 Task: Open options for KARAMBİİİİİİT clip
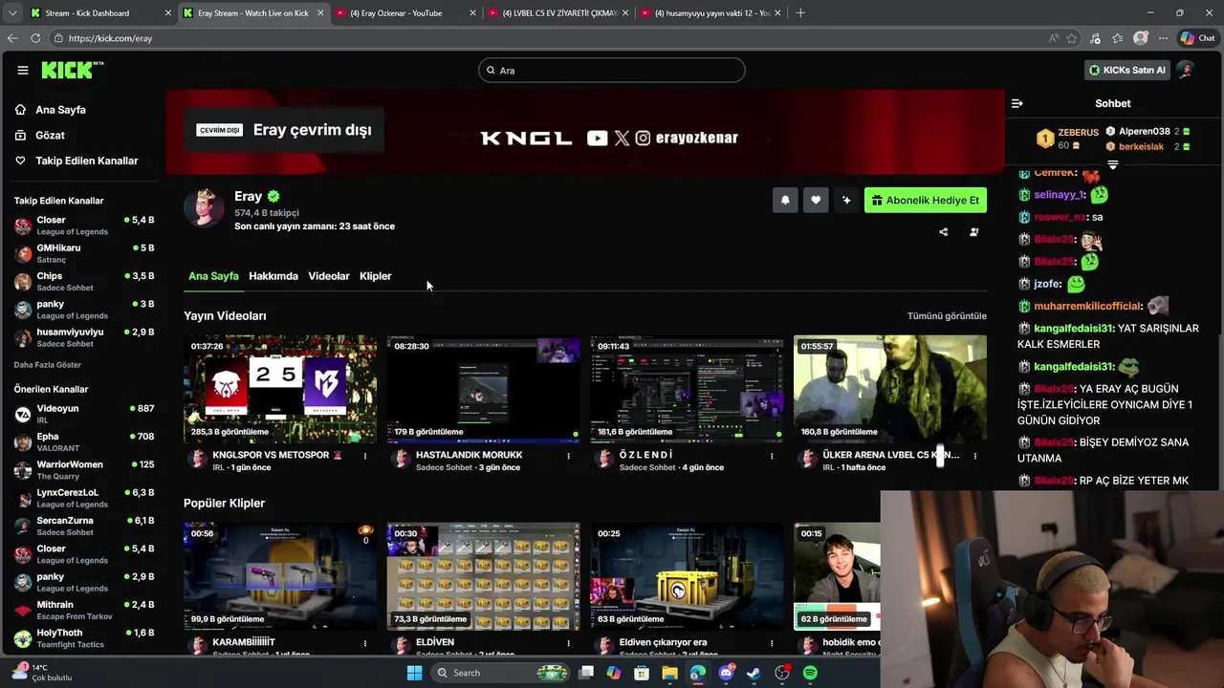(x=365, y=644)
